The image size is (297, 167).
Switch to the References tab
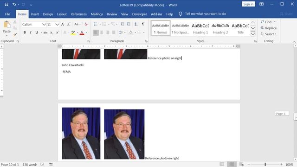click(78, 14)
